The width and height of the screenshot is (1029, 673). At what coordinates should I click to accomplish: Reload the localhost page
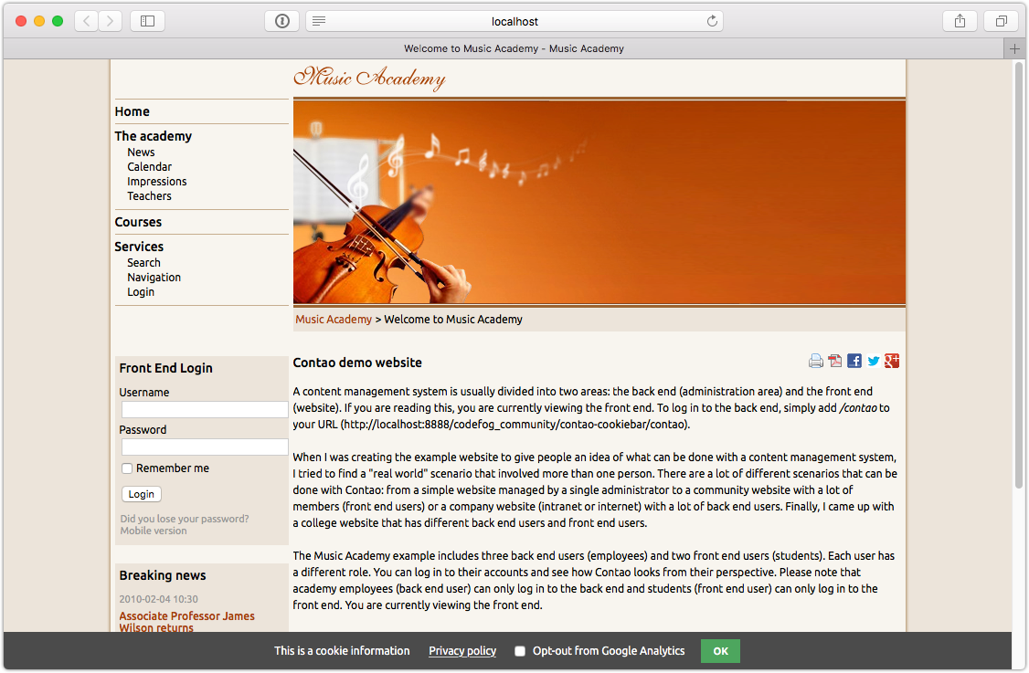(712, 21)
